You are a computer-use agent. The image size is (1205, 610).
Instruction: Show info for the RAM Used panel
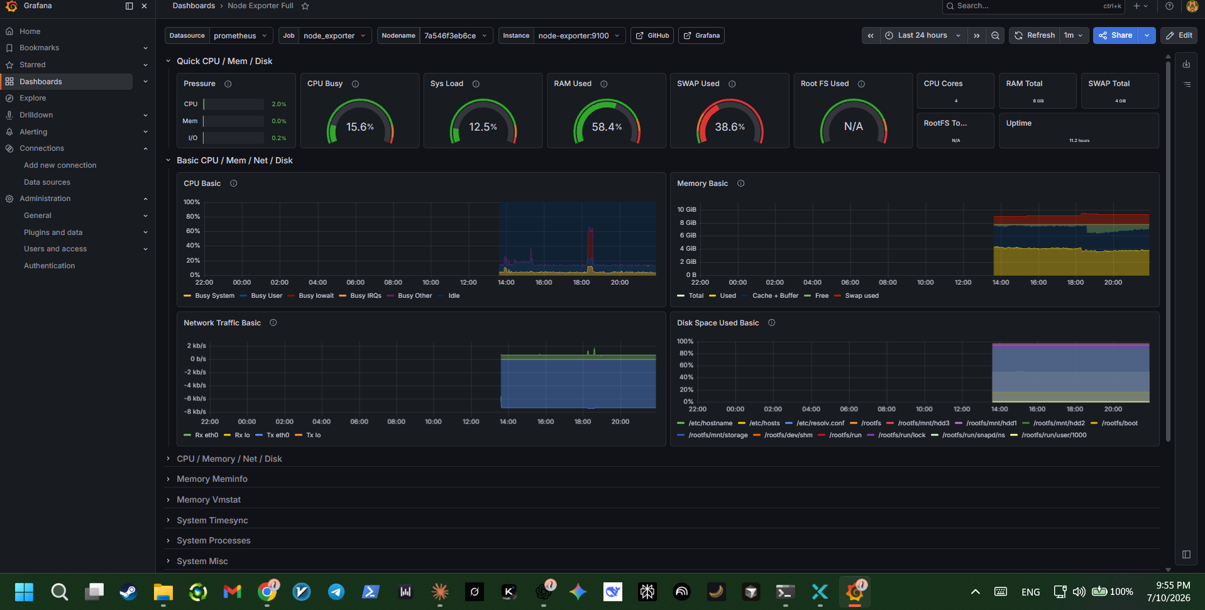coord(604,84)
